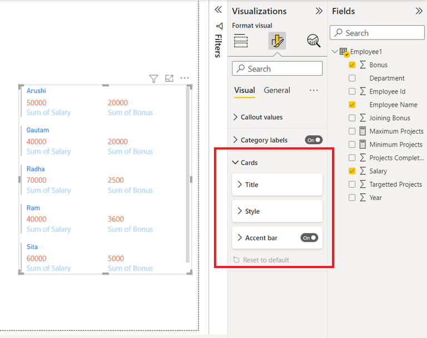
Task: Open the Analytics magnifier icon
Action: point(314,41)
